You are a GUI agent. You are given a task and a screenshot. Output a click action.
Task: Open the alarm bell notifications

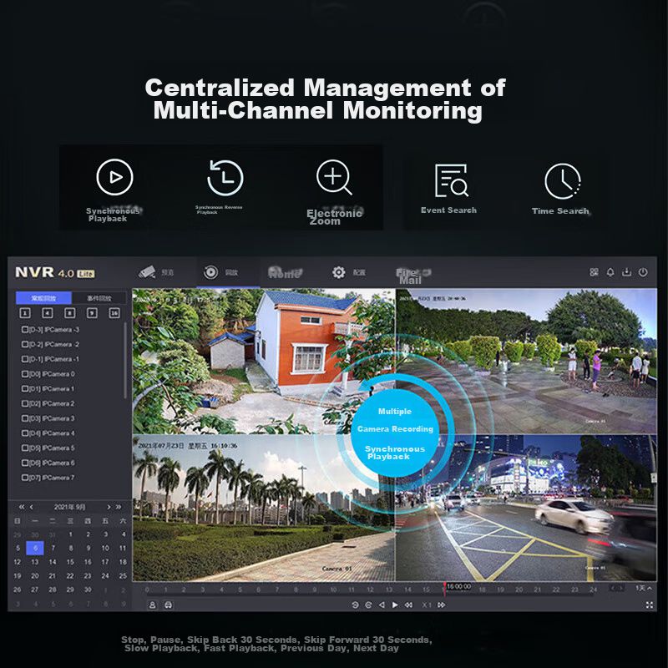tap(610, 272)
